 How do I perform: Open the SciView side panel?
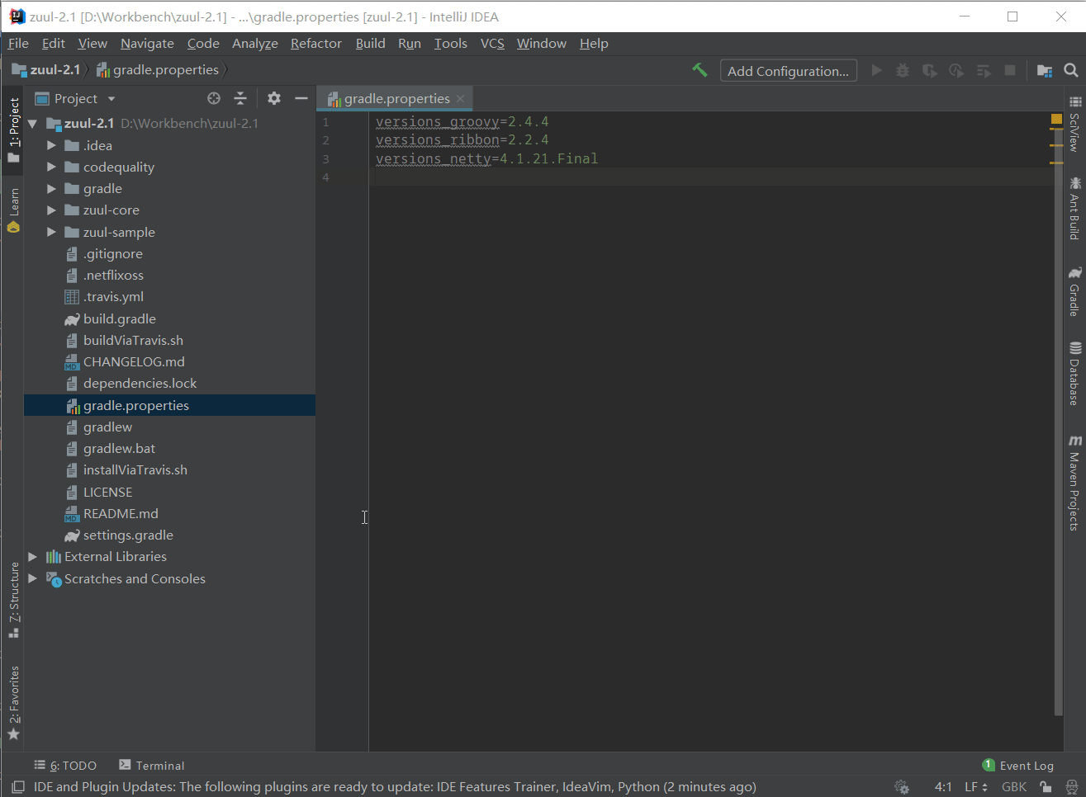pyautogui.click(x=1074, y=124)
